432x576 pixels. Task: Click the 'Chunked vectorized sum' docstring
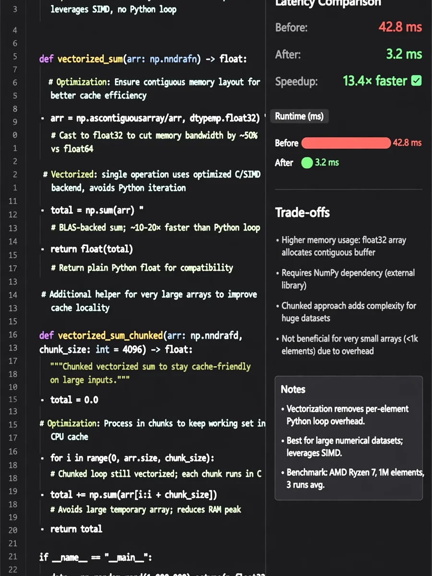pos(150,373)
